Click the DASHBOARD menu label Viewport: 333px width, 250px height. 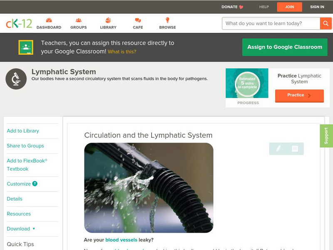pos(49,27)
